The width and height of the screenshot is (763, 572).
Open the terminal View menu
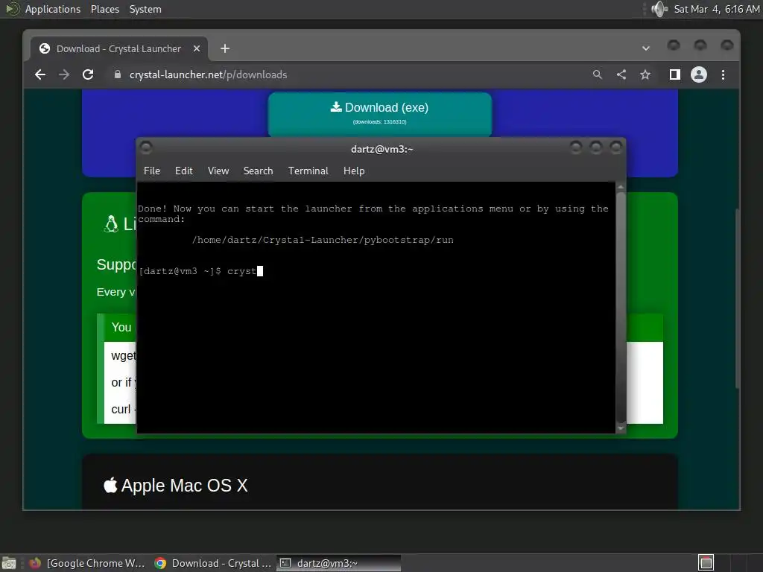tap(218, 171)
